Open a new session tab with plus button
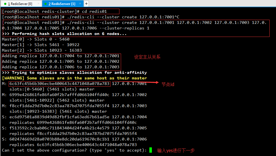This screenshot has height=156, width=276. coord(86,4)
